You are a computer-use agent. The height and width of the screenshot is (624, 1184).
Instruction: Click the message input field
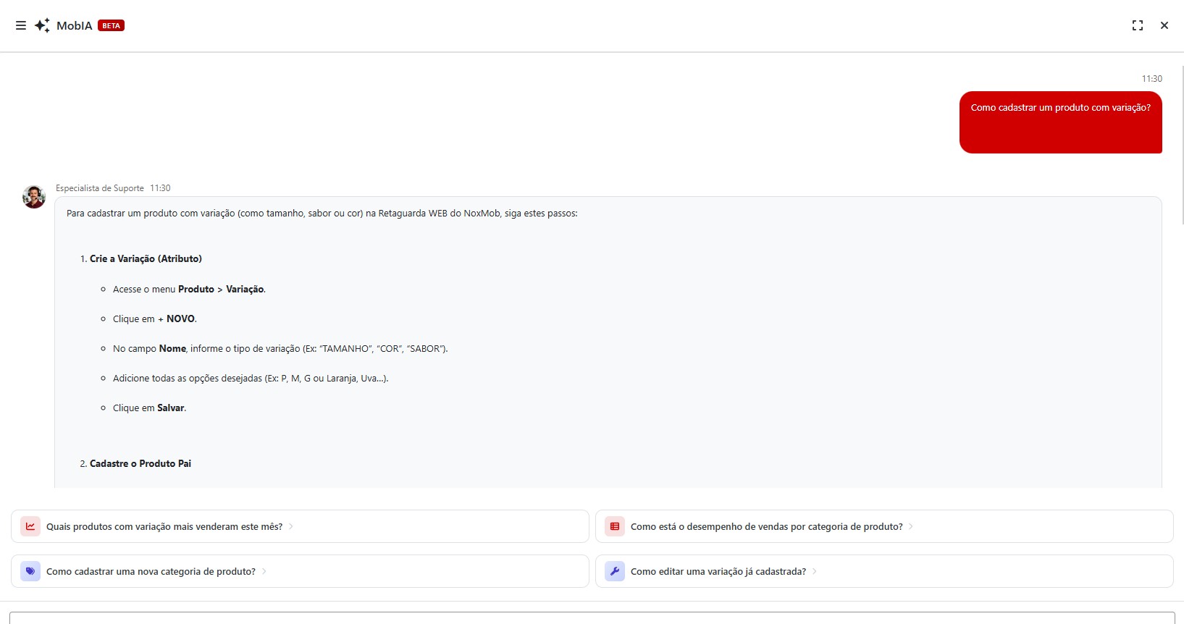592,617
